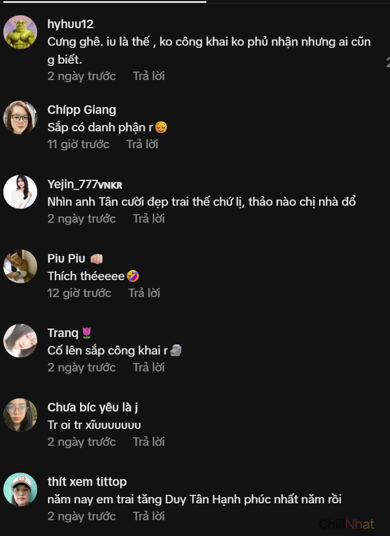The width and height of the screenshot is (390, 536).
Task: Open Yejin_777 username link
Action: (73, 184)
